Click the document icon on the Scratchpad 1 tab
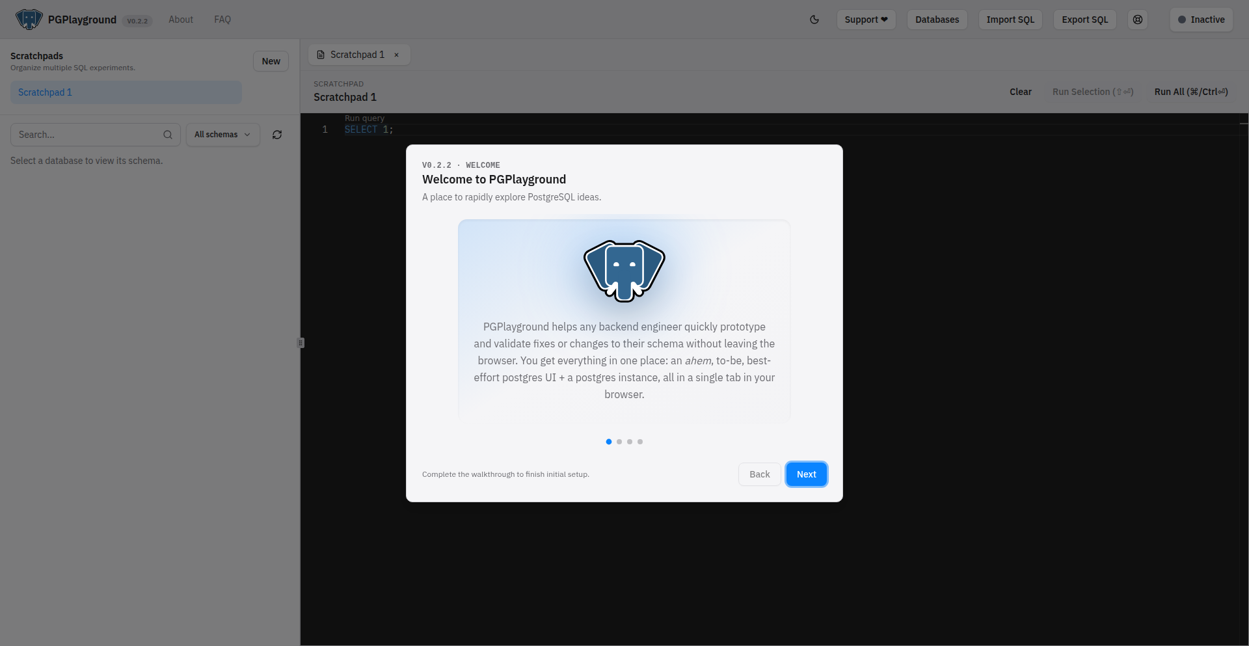Image resolution: width=1249 pixels, height=646 pixels. pyautogui.click(x=321, y=55)
